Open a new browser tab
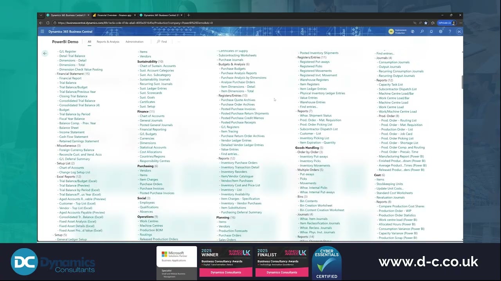Image resolution: width=501 pixels, height=281 pixels. click(189, 15)
